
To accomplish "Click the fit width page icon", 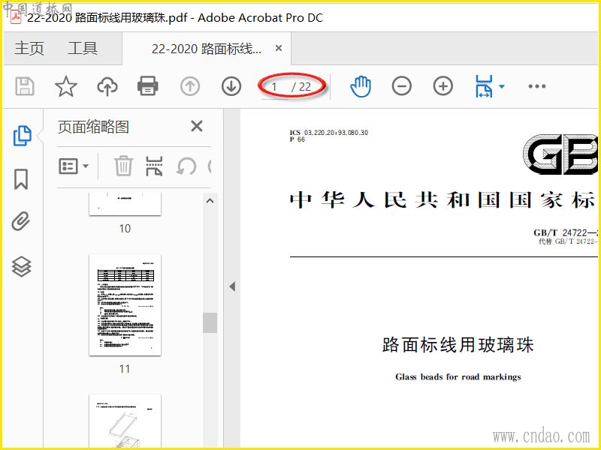I will click(484, 86).
